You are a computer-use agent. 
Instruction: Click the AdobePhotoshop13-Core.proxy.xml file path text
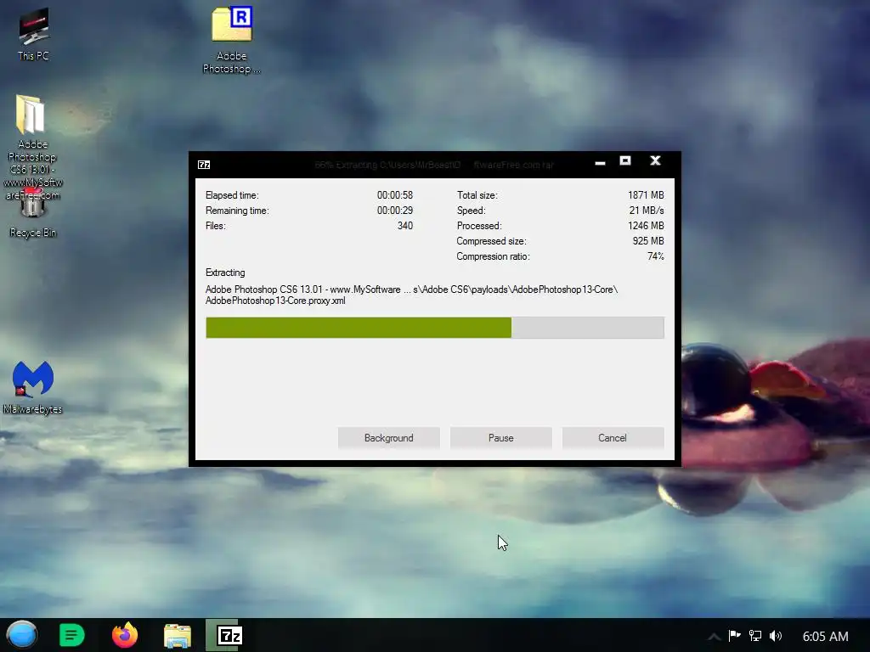[x=275, y=301]
